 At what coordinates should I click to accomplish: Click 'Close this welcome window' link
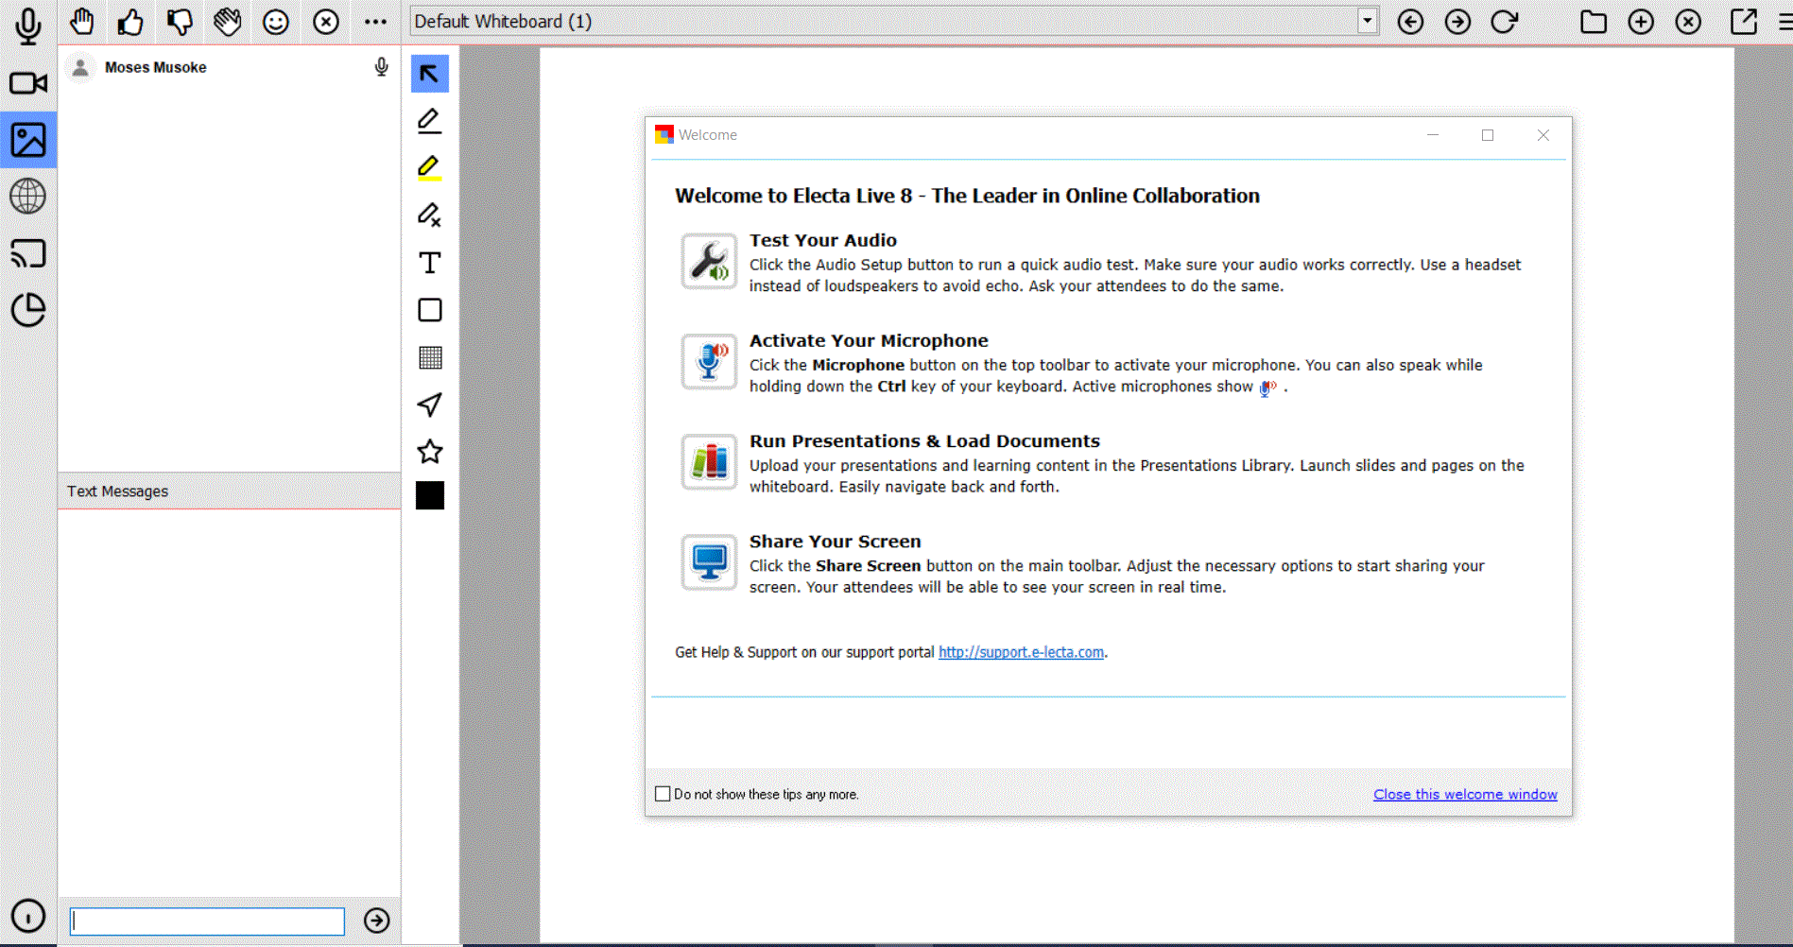[1465, 794]
